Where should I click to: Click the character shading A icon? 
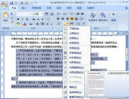pyautogui.click(x=37, y=24)
